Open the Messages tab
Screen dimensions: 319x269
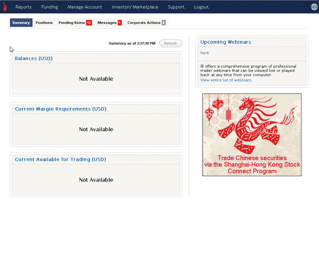109,22
